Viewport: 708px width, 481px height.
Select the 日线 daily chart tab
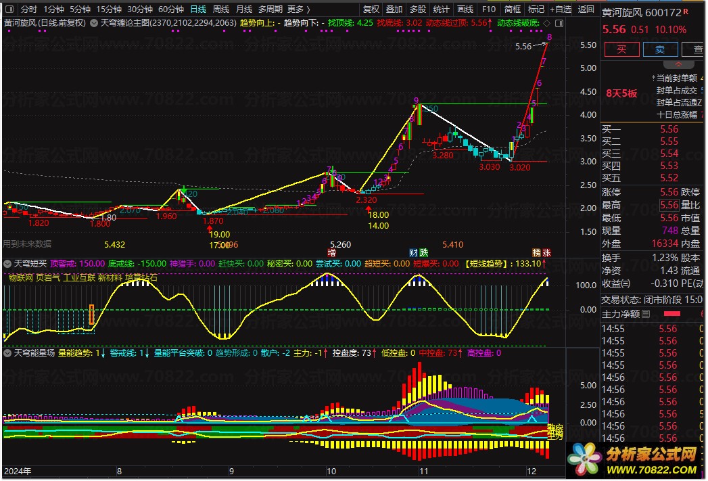point(198,9)
